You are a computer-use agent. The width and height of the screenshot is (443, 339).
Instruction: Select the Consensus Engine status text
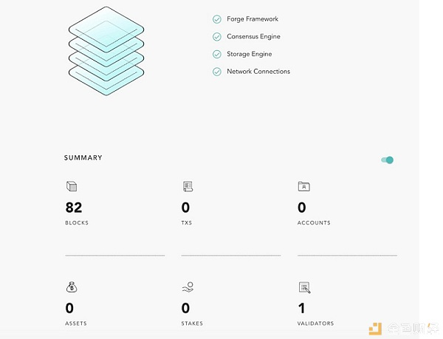[253, 36]
